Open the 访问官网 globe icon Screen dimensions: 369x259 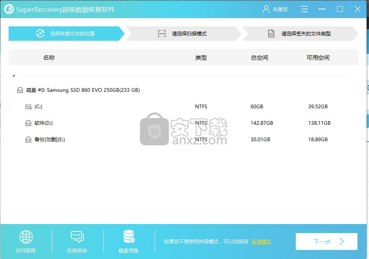[26, 237]
